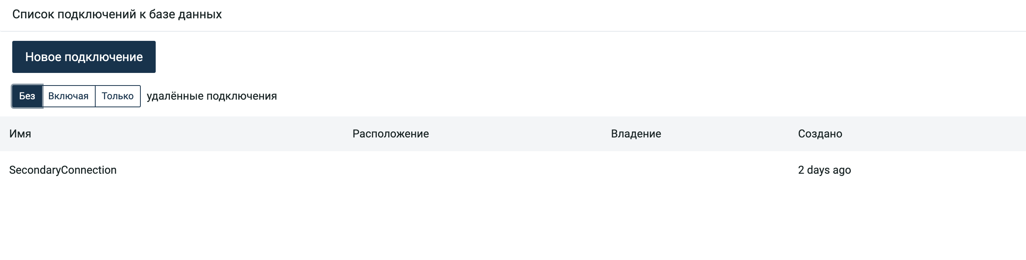The image size is (1026, 260).
Task: Include deleted connections in the list
Action: [68, 96]
